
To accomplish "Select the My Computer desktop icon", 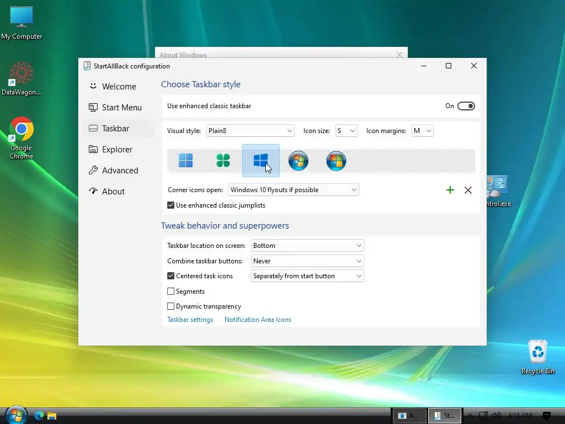I will click(22, 23).
